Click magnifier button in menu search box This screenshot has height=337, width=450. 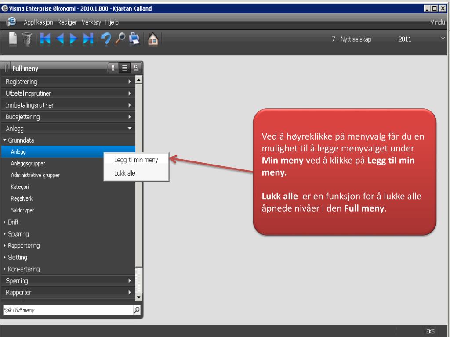tap(137, 310)
